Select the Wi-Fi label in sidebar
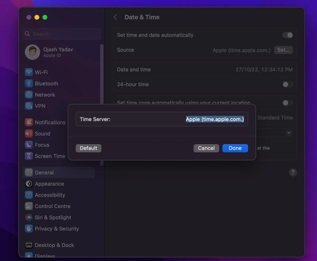Screen dimensions: 317x261 pyautogui.click(x=41, y=72)
